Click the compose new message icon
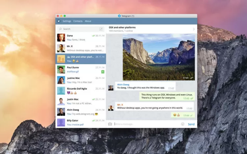The height and width of the screenshot is (154, 247). click(x=101, y=29)
